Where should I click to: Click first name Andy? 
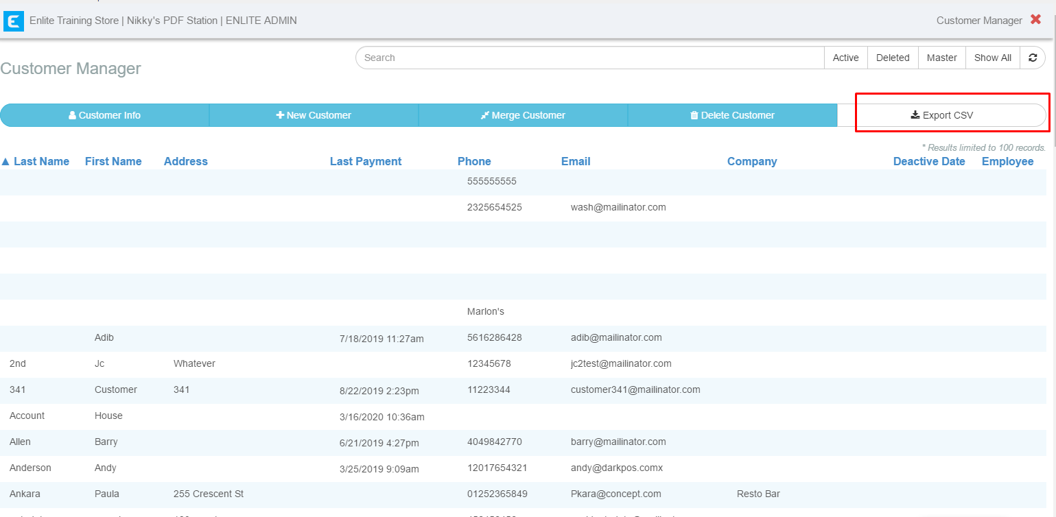pos(106,468)
